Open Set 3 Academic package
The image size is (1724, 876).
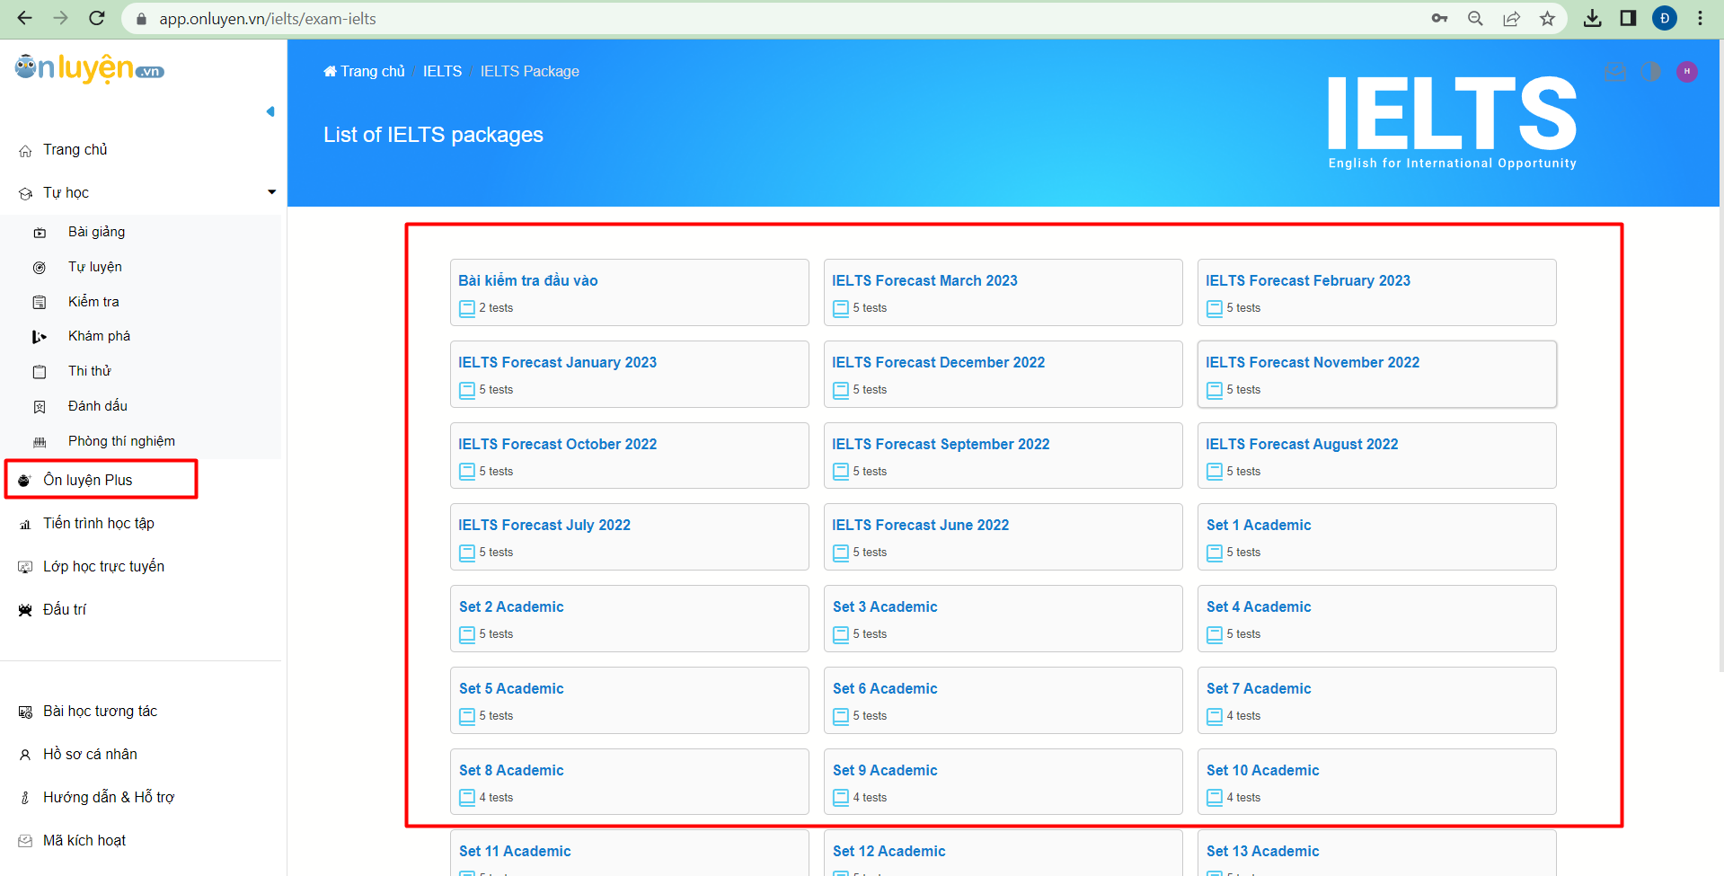pos(1003,618)
